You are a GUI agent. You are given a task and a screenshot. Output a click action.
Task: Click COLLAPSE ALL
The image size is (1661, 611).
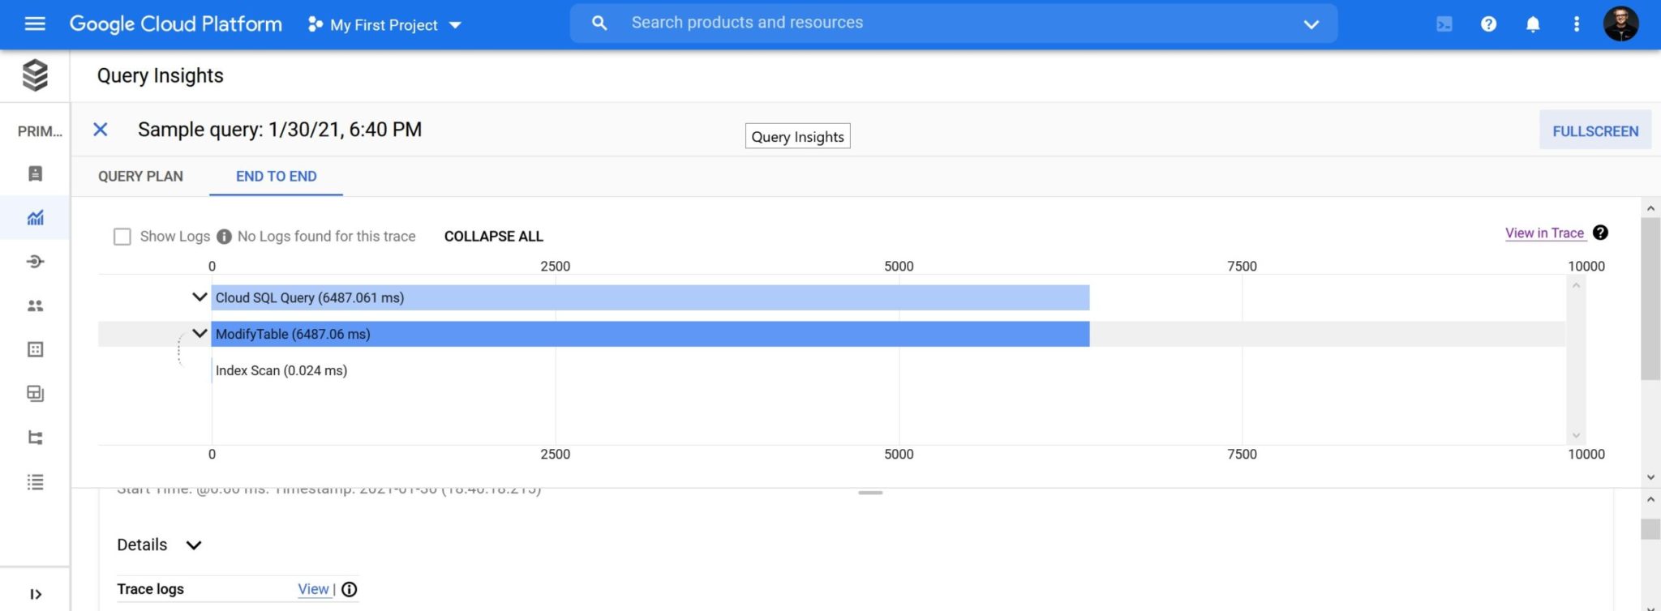(x=493, y=236)
